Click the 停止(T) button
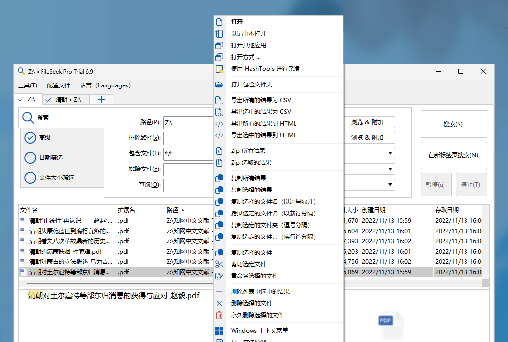Image resolution: width=508 pixels, height=342 pixels. [x=471, y=185]
